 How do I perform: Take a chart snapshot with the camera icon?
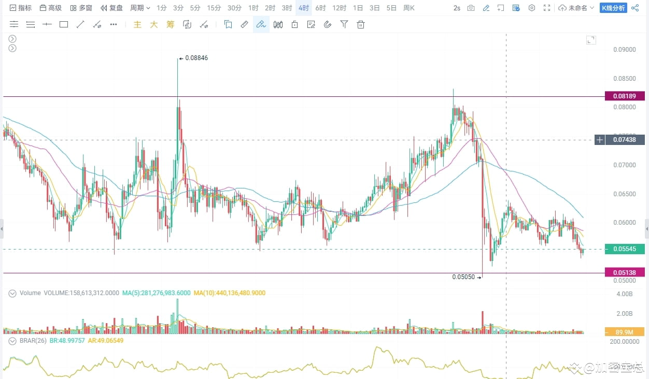pyautogui.click(x=471, y=8)
